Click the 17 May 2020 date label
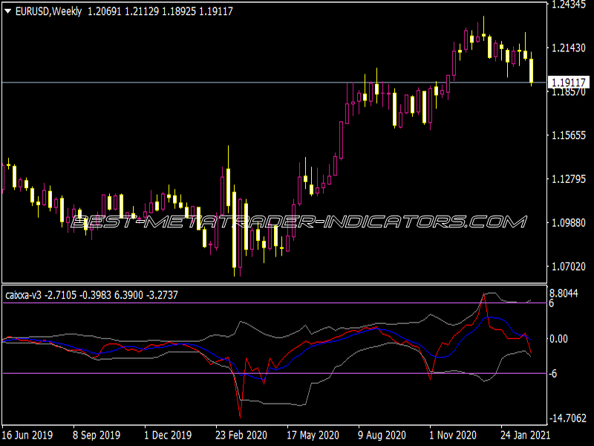594x446 pixels. (313, 435)
